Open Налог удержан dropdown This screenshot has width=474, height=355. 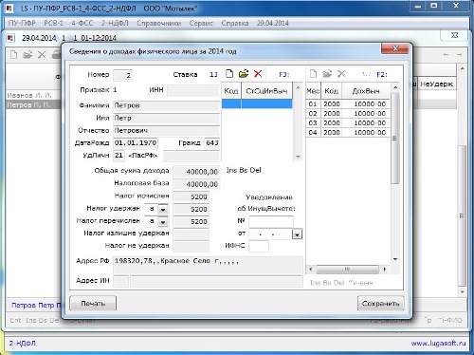click(163, 209)
